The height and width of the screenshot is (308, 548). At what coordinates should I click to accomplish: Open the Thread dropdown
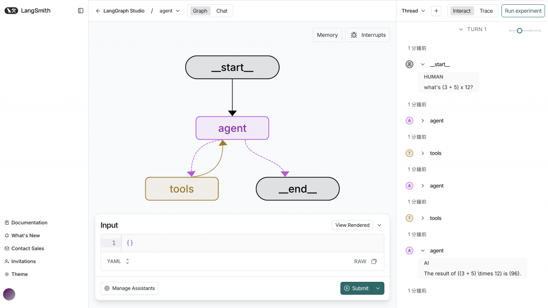tap(414, 11)
